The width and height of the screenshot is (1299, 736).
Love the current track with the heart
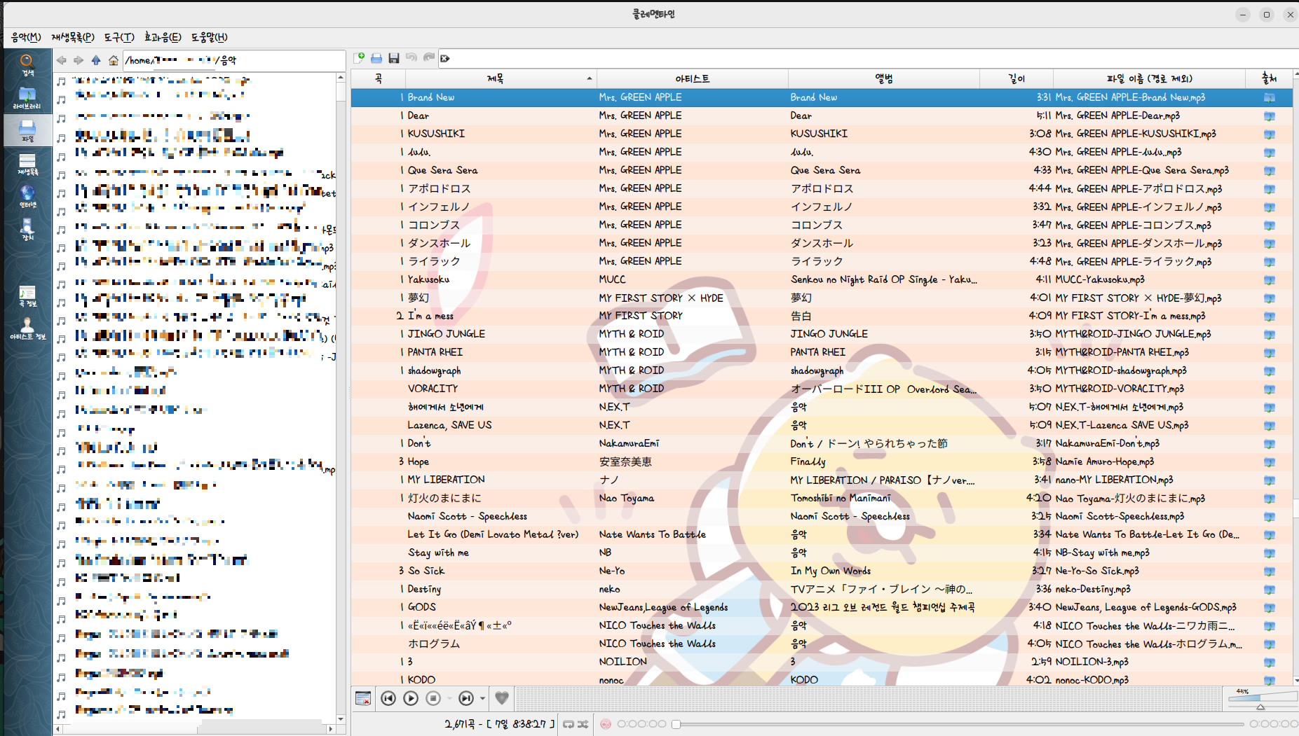click(502, 698)
